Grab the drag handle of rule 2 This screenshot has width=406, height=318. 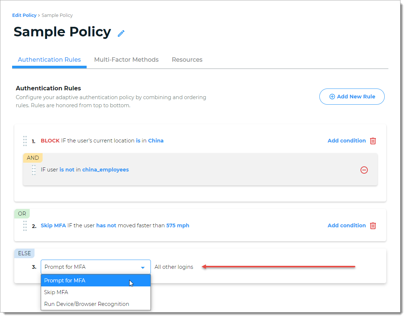(25, 225)
